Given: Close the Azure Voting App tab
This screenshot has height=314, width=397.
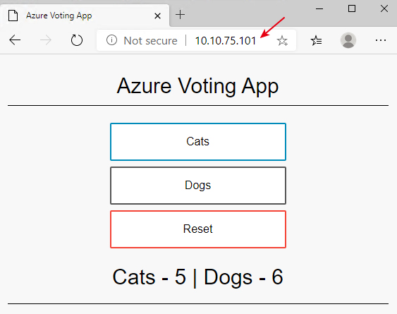Looking at the screenshot, I should 157,16.
